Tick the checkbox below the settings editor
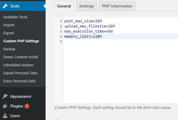 coord(57,119)
